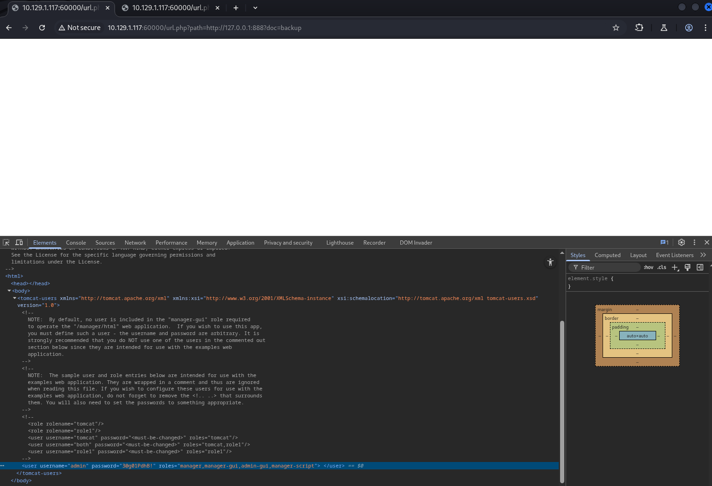Toggle the :hov element state panel
Screen dimensions: 712x486
click(x=648, y=267)
